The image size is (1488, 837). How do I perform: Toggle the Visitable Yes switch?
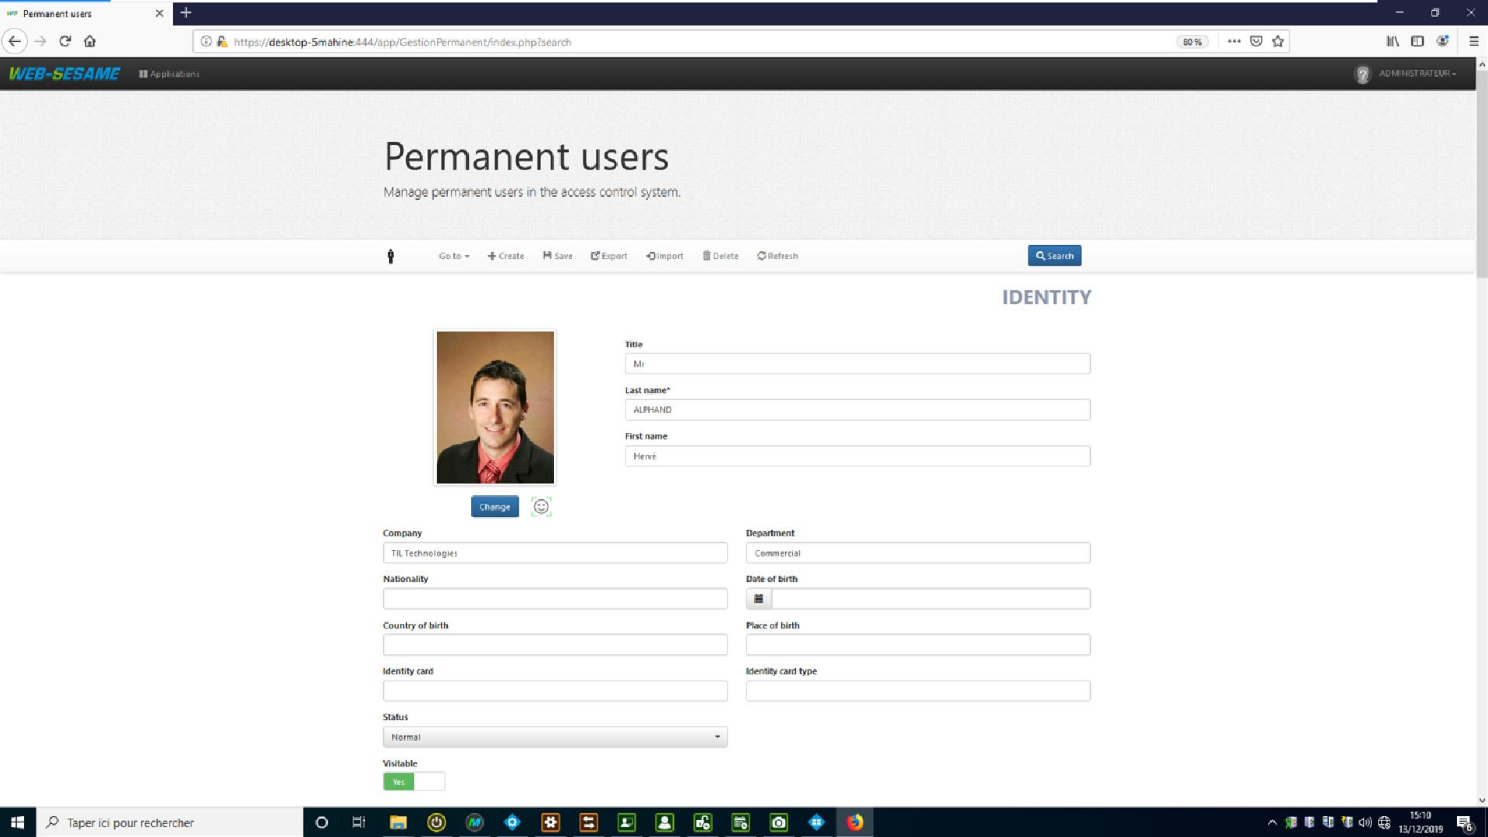[414, 781]
